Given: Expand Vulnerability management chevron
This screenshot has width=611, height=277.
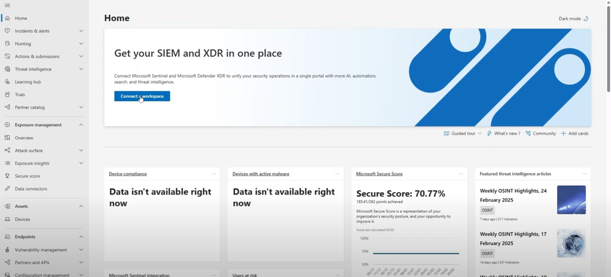Looking at the screenshot, I should coord(81,249).
